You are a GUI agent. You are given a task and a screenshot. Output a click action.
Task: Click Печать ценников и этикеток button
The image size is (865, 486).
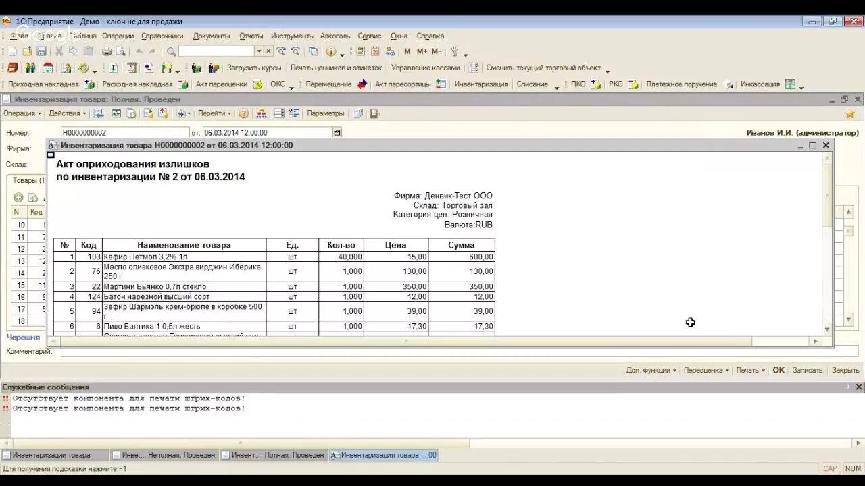(x=336, y=67)
